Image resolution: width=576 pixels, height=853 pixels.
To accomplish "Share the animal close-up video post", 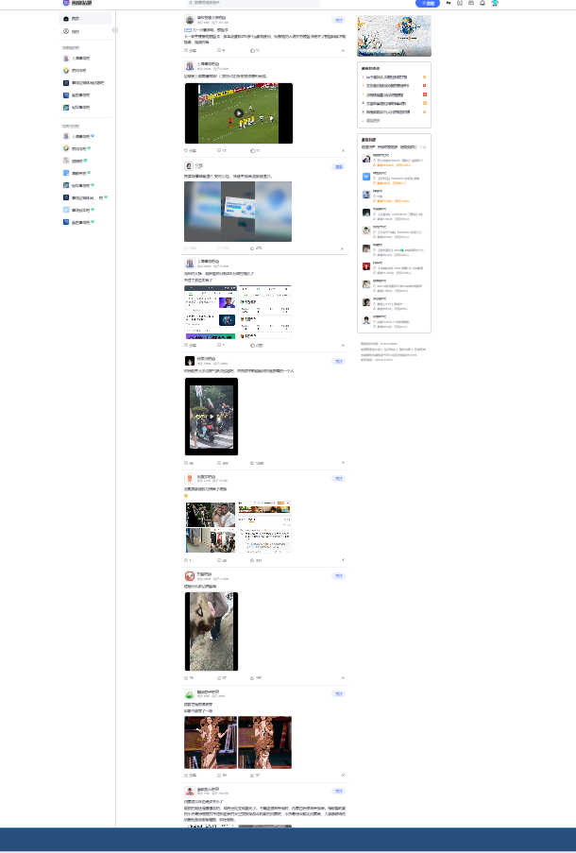I will (189, 678).
